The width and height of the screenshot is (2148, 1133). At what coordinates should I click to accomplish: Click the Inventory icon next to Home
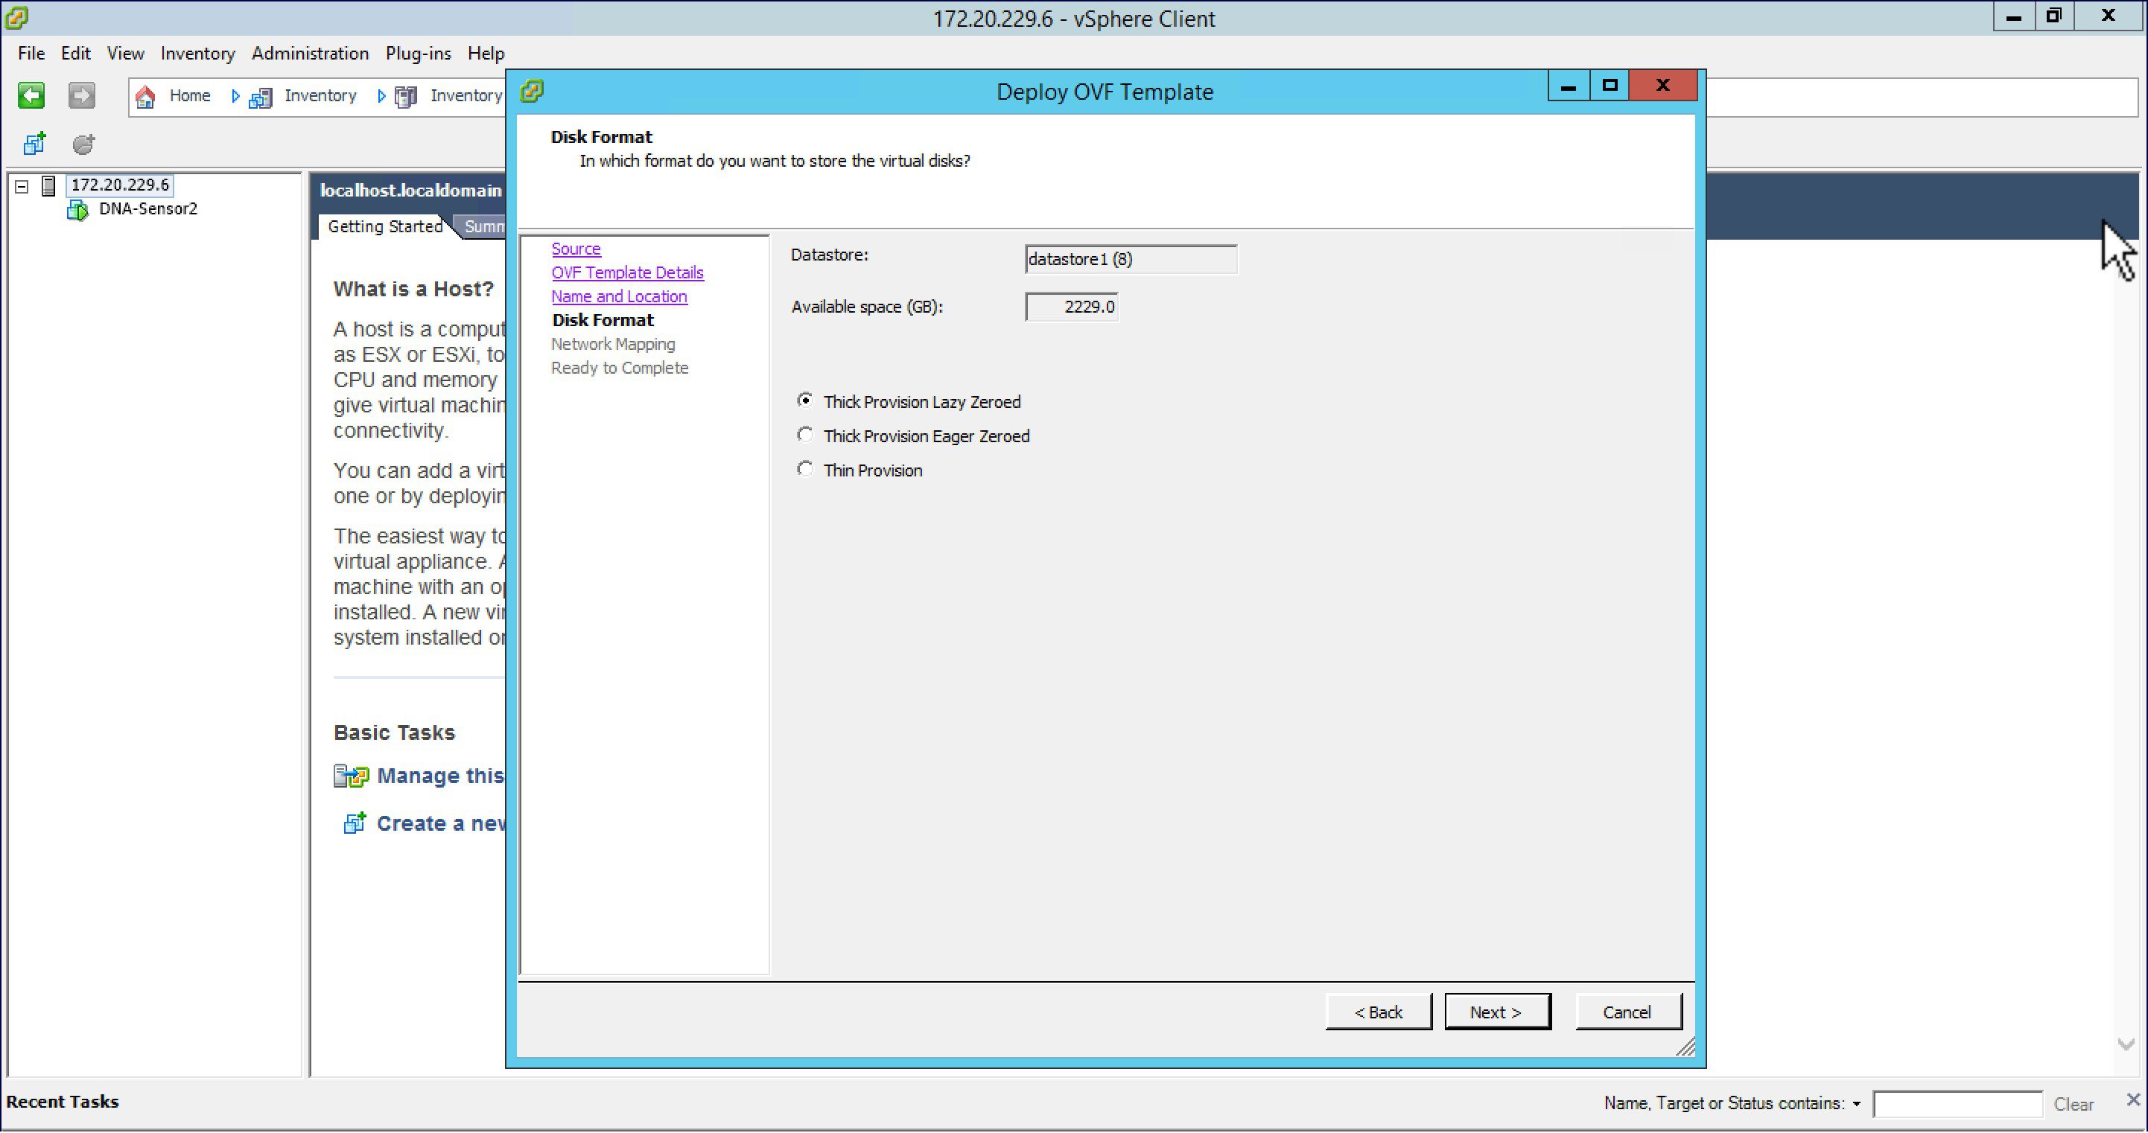(259, 96)
